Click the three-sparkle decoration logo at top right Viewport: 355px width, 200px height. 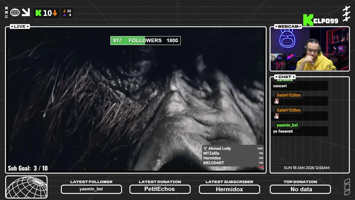(x=346, y=14)
